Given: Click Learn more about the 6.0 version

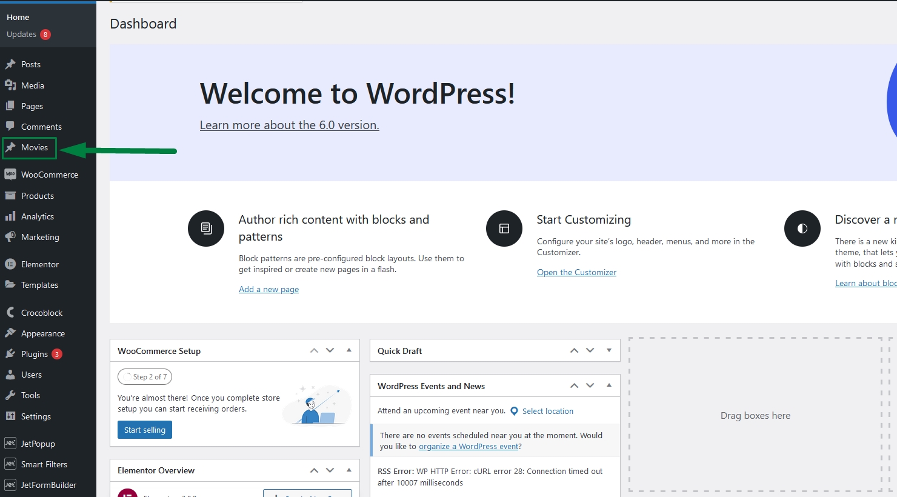Looking at the screenshot, I should tap(290, 125).
